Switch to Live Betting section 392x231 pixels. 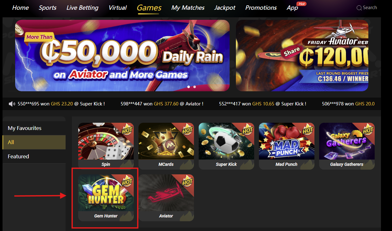[82, 8]
